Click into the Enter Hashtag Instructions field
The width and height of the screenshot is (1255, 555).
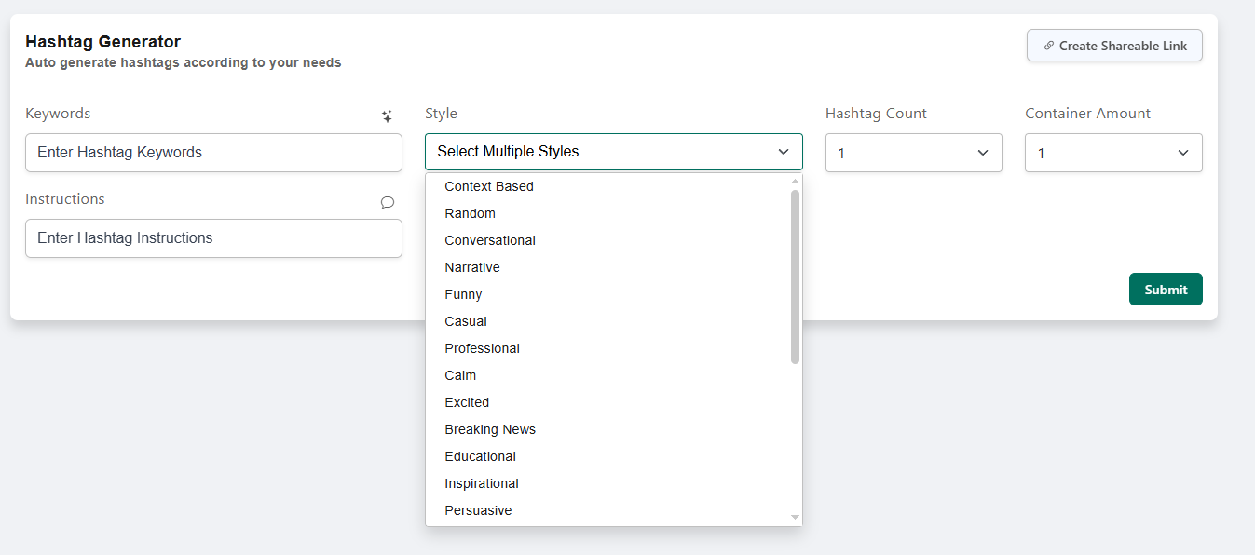pyautogui.click(x=213, y=238)
